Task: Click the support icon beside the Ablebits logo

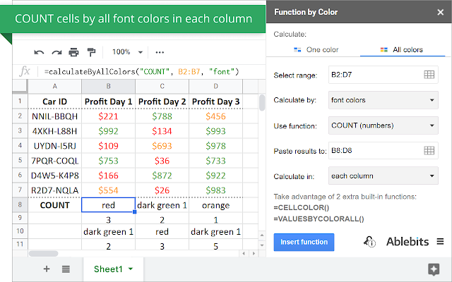Action: click(x=369, y=242)
